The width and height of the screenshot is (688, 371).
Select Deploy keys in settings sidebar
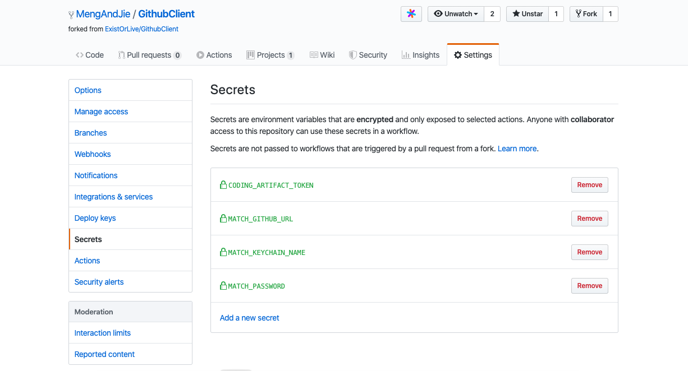[95, 218]
